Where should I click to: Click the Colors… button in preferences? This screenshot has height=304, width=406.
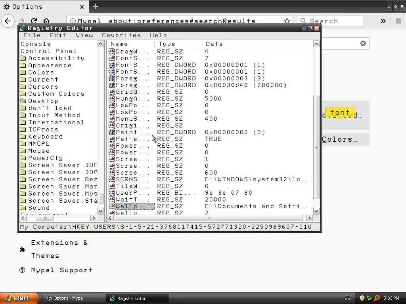[x=345, y=139]
